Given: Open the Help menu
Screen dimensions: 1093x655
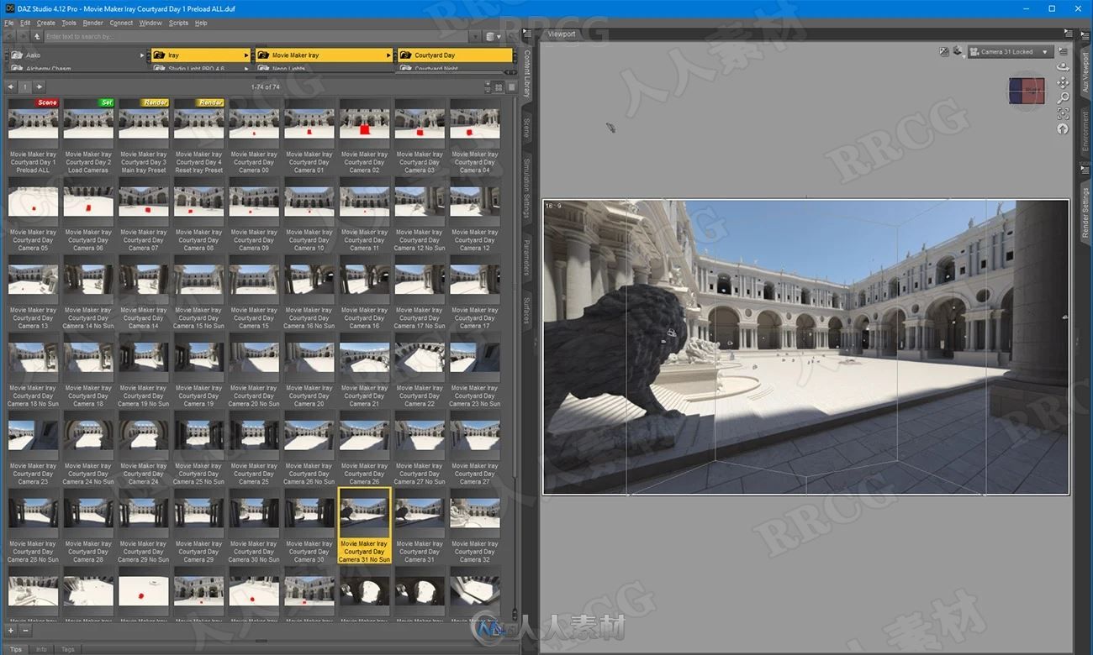Looking at the screenshot, I should [x=201, y=23].
